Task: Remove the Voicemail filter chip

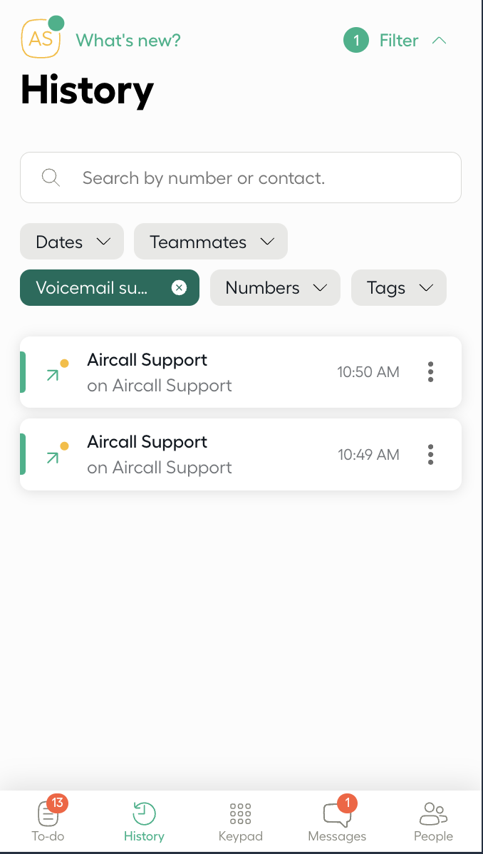Action: (180, 287)
